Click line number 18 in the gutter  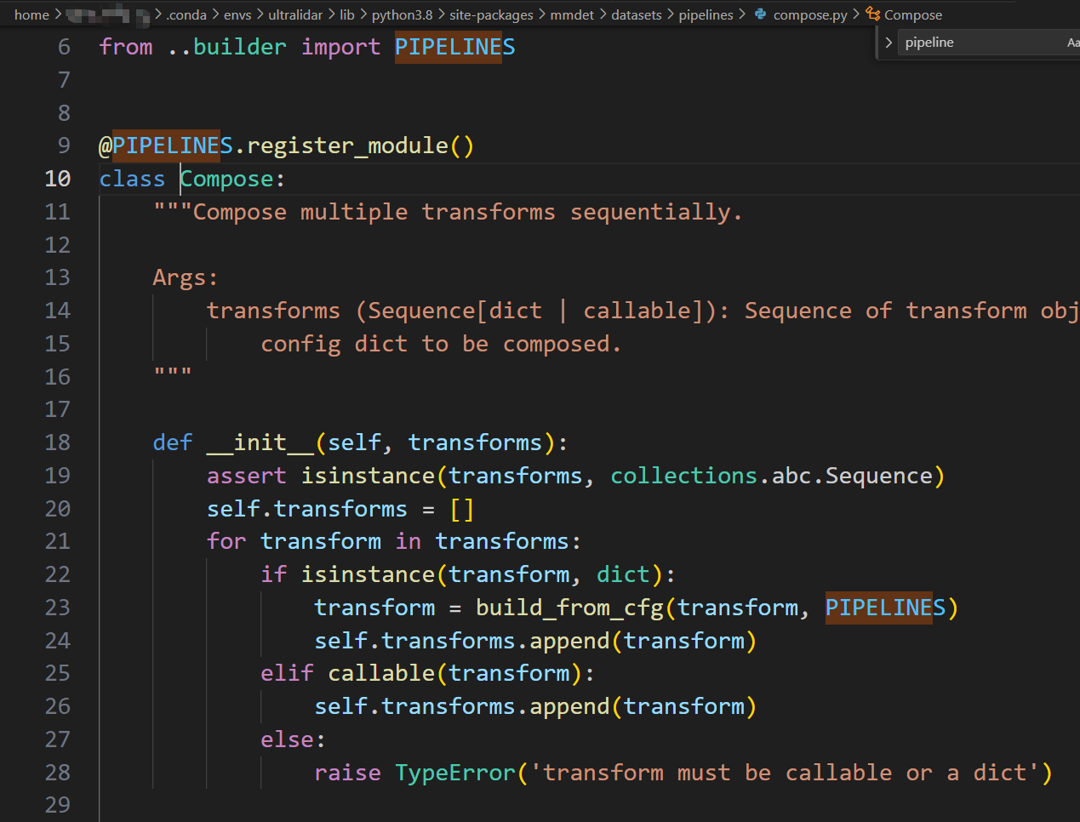click(57, 442)
